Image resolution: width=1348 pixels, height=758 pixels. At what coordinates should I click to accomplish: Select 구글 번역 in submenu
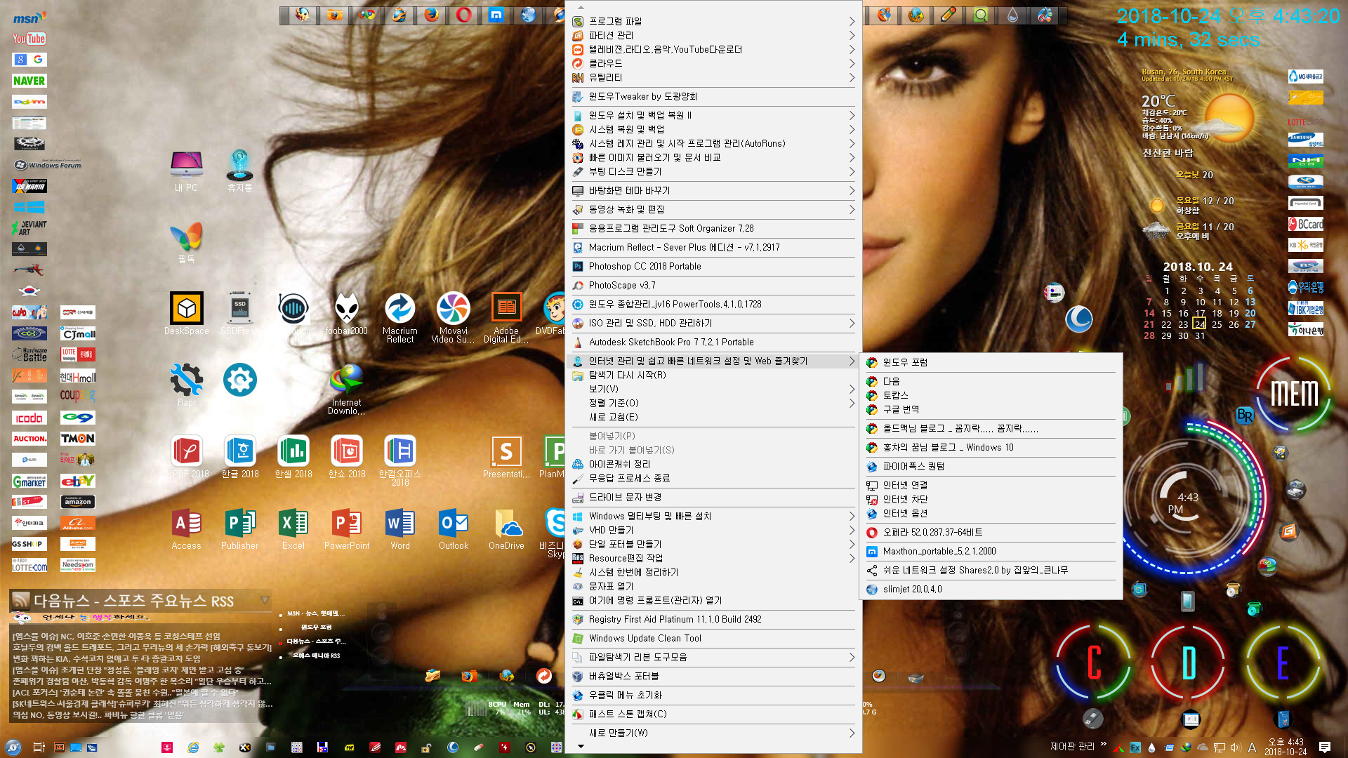[991, 409]
